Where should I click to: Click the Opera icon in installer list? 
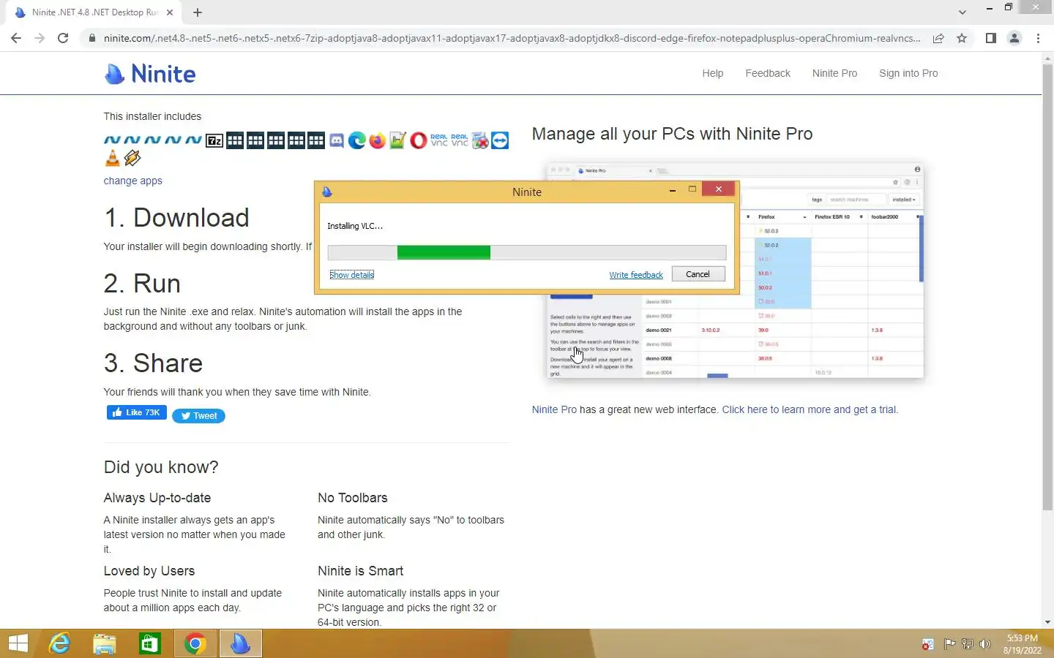[418, 140]
